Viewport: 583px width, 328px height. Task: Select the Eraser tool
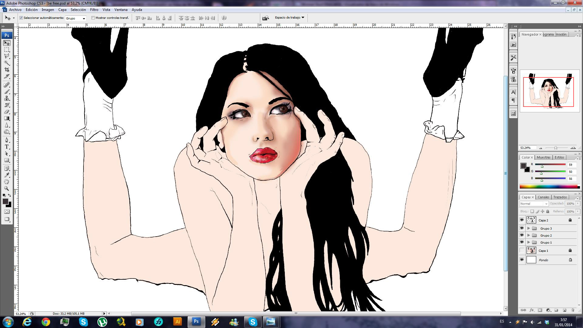pyautogui.click(x=7, y=112)
